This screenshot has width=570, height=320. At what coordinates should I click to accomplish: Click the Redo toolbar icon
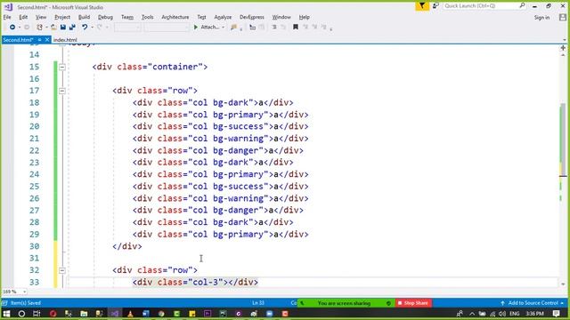pos(100,28)
